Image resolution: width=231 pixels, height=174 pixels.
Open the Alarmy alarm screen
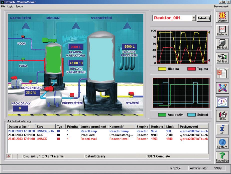[222, 17]
